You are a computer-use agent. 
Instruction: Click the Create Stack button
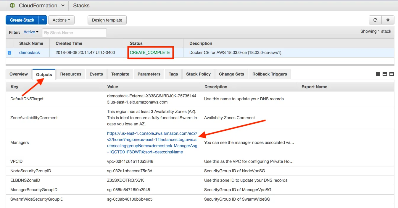[x=22, y=20]
